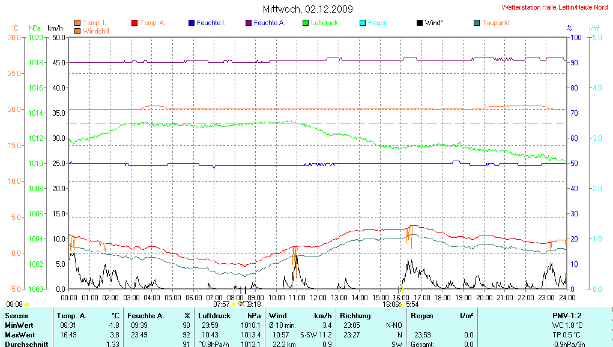The height and width of the screenshot is (347, 613).
Task: Click the sunset marker at 16:06
Action: (x=400, y=305)
